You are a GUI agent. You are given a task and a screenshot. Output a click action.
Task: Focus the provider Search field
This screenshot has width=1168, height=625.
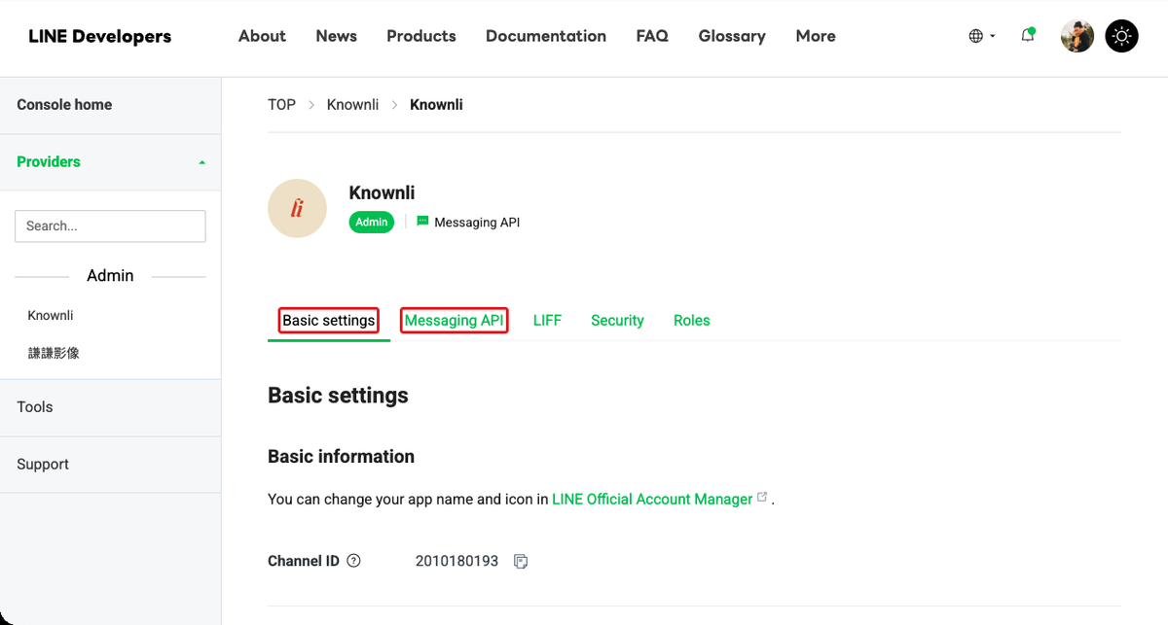110,226
